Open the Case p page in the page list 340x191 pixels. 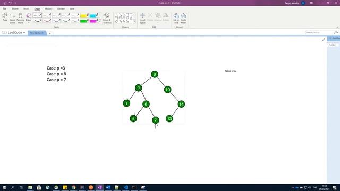[333, 45]
